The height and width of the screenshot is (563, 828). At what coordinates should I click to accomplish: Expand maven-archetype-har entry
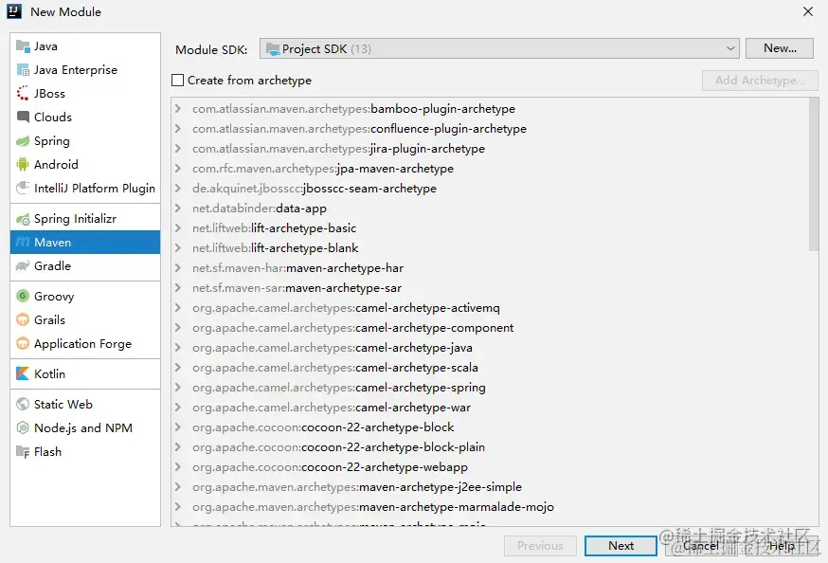(x=178, y=268)
